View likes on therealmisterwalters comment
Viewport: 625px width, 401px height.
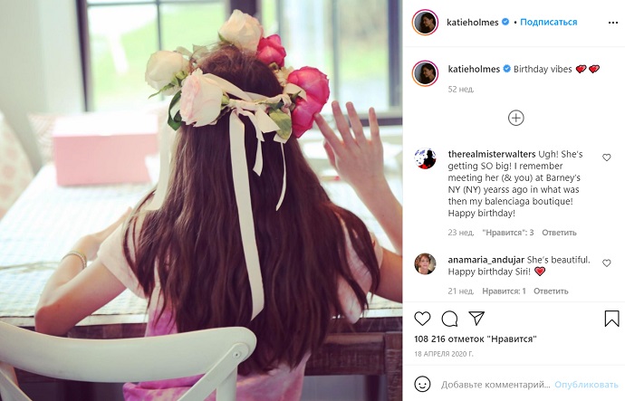point(508,233)
